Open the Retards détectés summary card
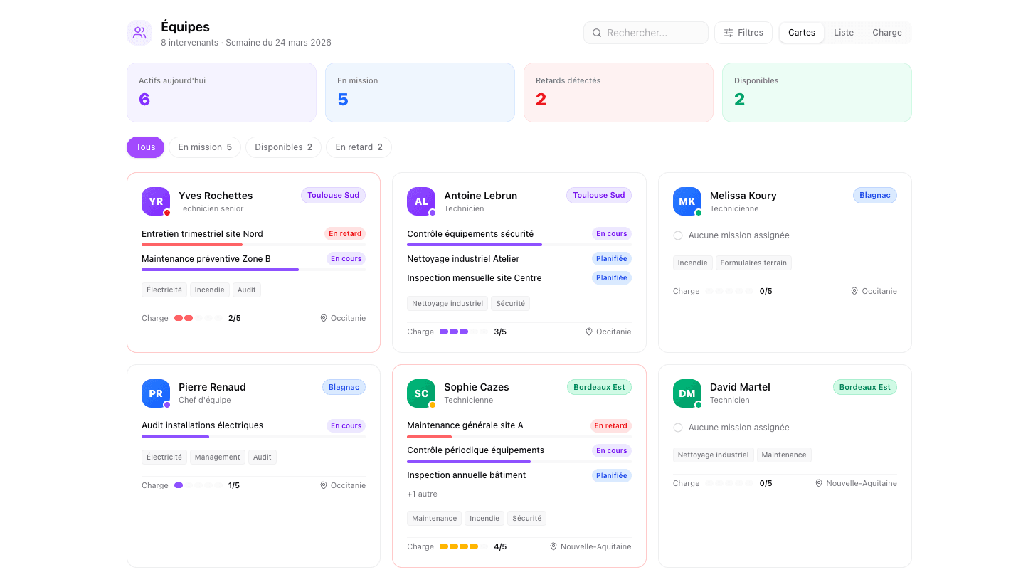 pos(618,92)
